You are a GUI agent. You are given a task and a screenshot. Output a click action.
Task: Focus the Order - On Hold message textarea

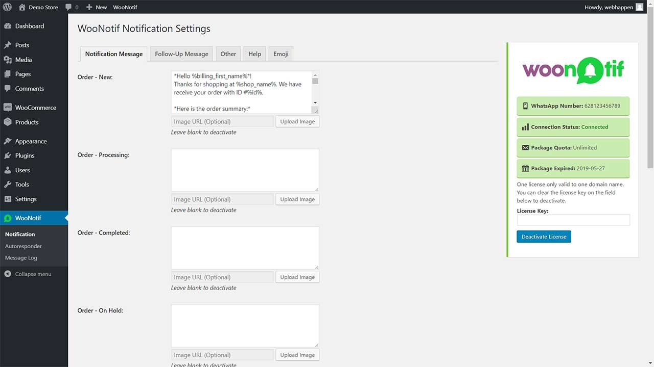[245, 326]
